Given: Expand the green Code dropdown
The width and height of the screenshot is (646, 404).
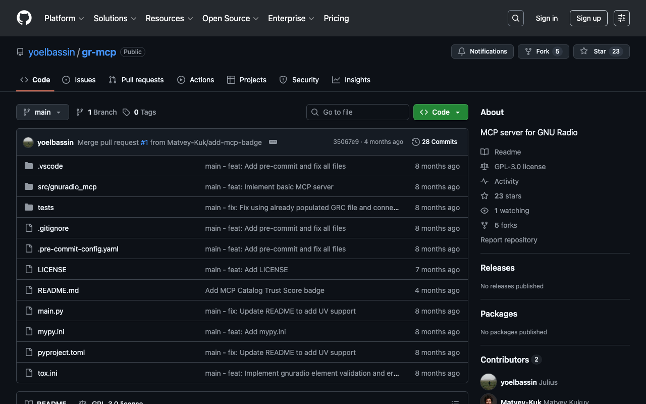Looking at the screenshot, I should pyautogui.click(x=441, y=112).
